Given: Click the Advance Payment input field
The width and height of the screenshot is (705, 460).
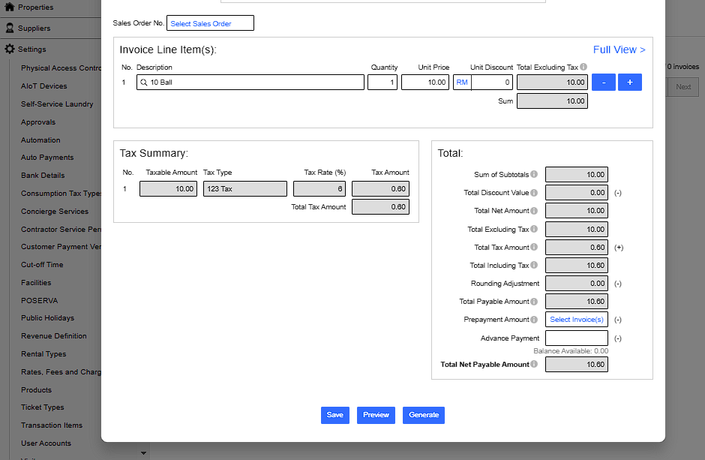Looking at the screenshot, I should pos(576,338).
